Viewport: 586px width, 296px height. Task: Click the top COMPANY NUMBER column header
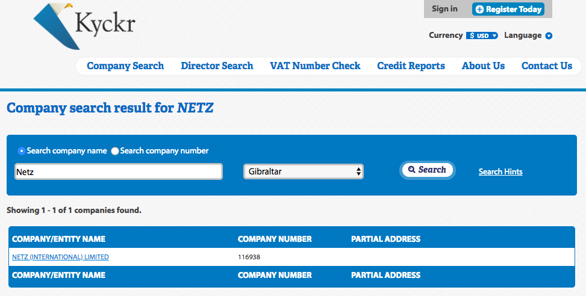click(275, 239)
